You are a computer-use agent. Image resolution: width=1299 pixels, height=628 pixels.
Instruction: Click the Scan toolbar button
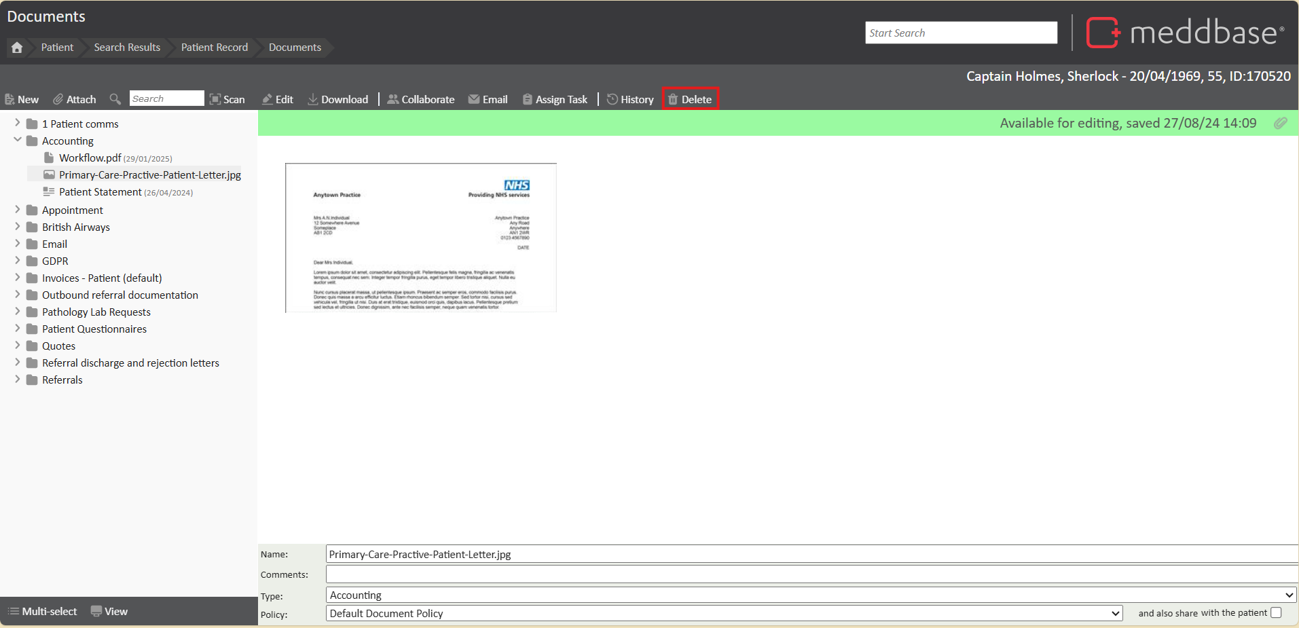click(227, 99)
